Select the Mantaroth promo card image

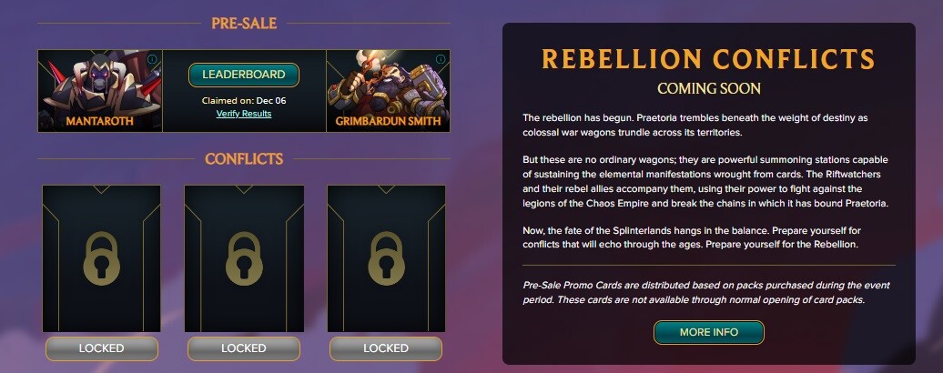click(100, 91)
